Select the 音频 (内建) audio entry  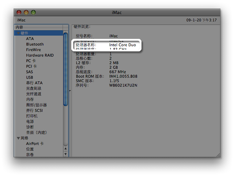[37, 133]
